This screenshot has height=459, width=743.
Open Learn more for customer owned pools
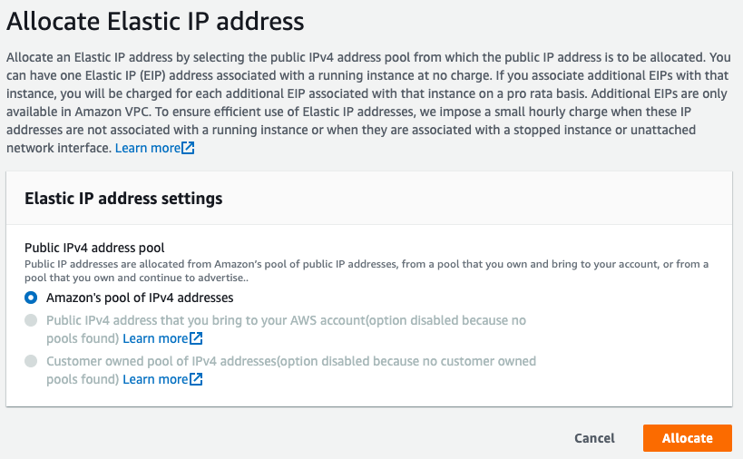[155, 379]
